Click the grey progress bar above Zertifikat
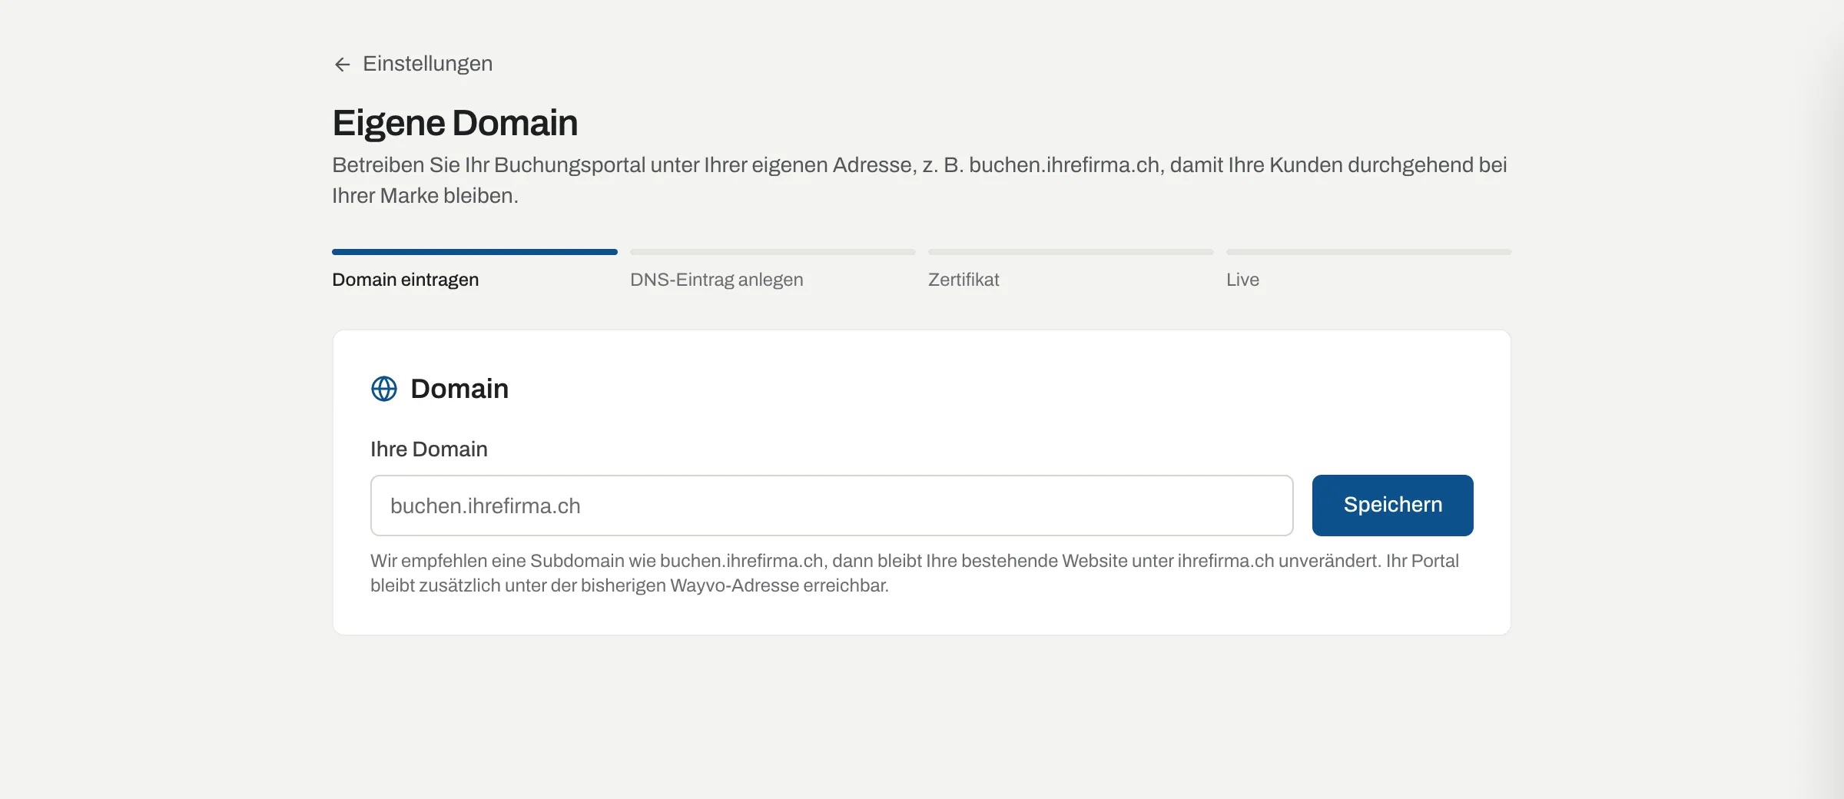The width and height of the screenshot is (1844, 799). [1071, 252]
